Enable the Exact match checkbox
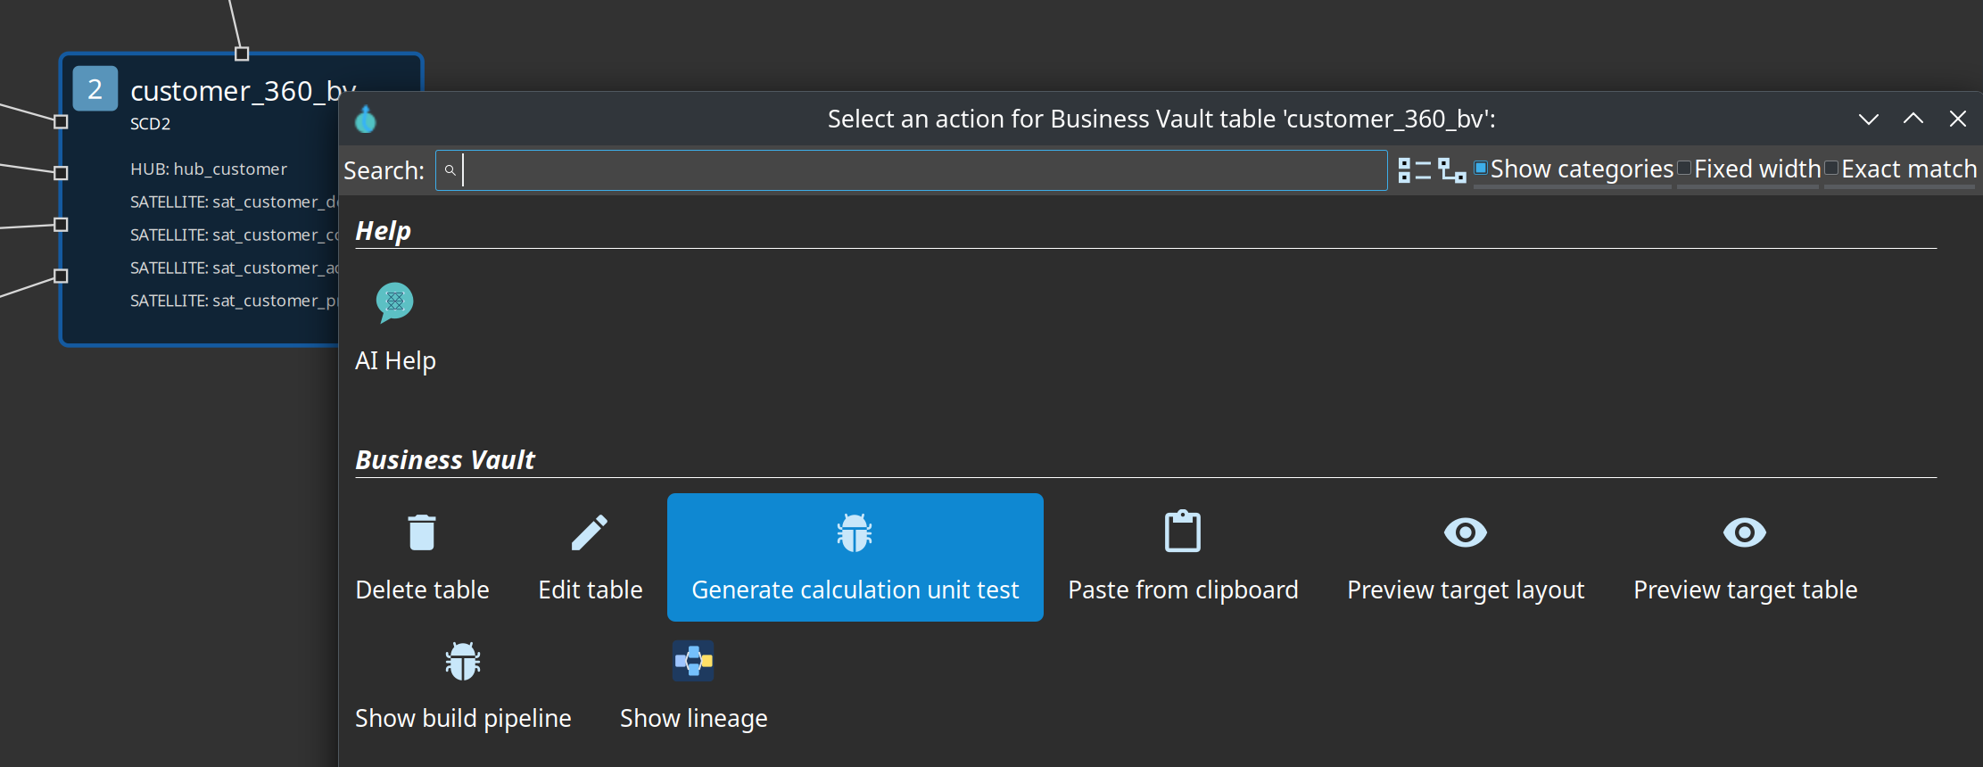 1831,168
